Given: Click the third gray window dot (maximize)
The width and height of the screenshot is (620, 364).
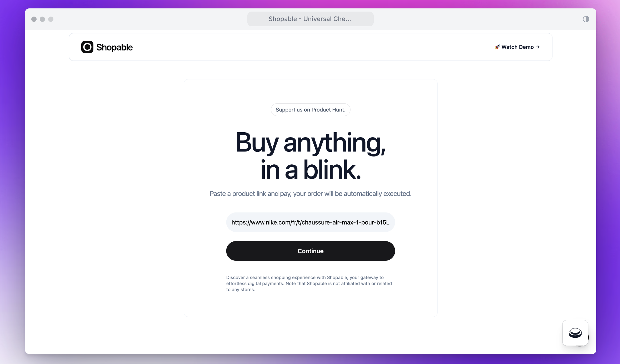Looking at the screenshot, I should [51, 19].
